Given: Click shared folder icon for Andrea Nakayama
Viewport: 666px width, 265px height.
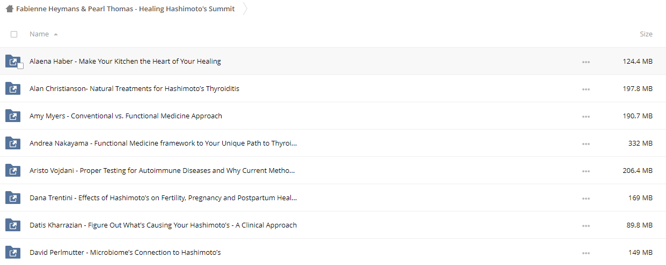Looking at the screenshot, I should [x=12, y=143].
